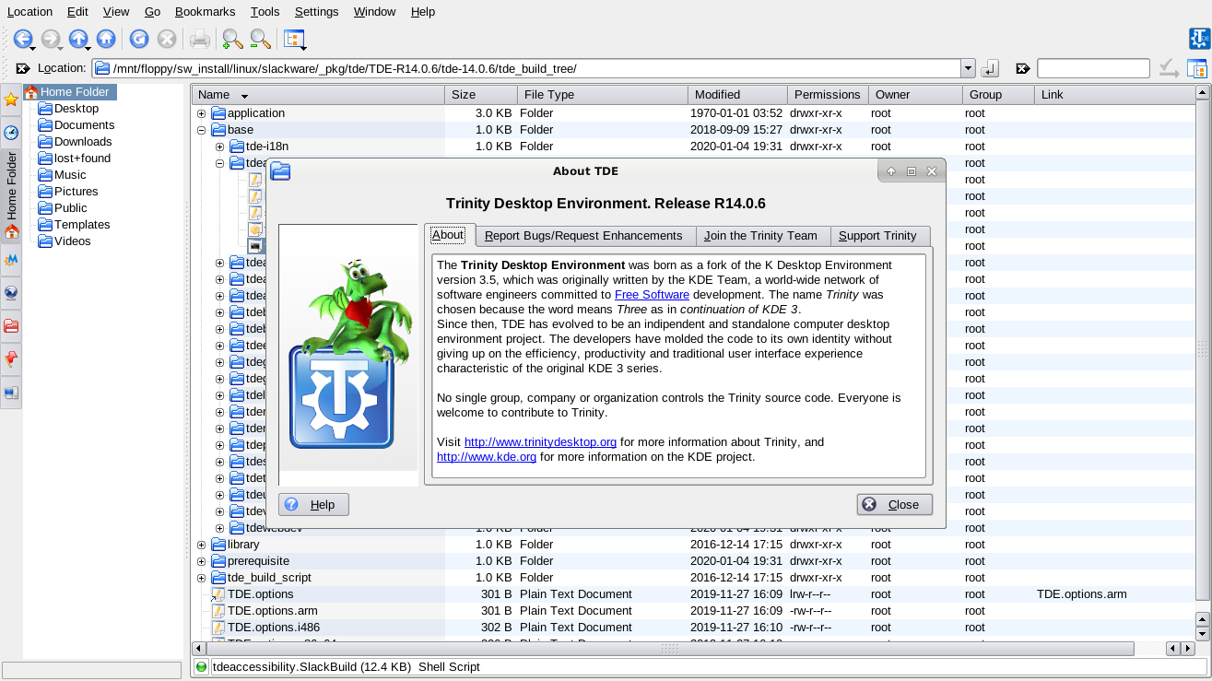Open the Bookmarks star sidebar tab

click(11, 100)
